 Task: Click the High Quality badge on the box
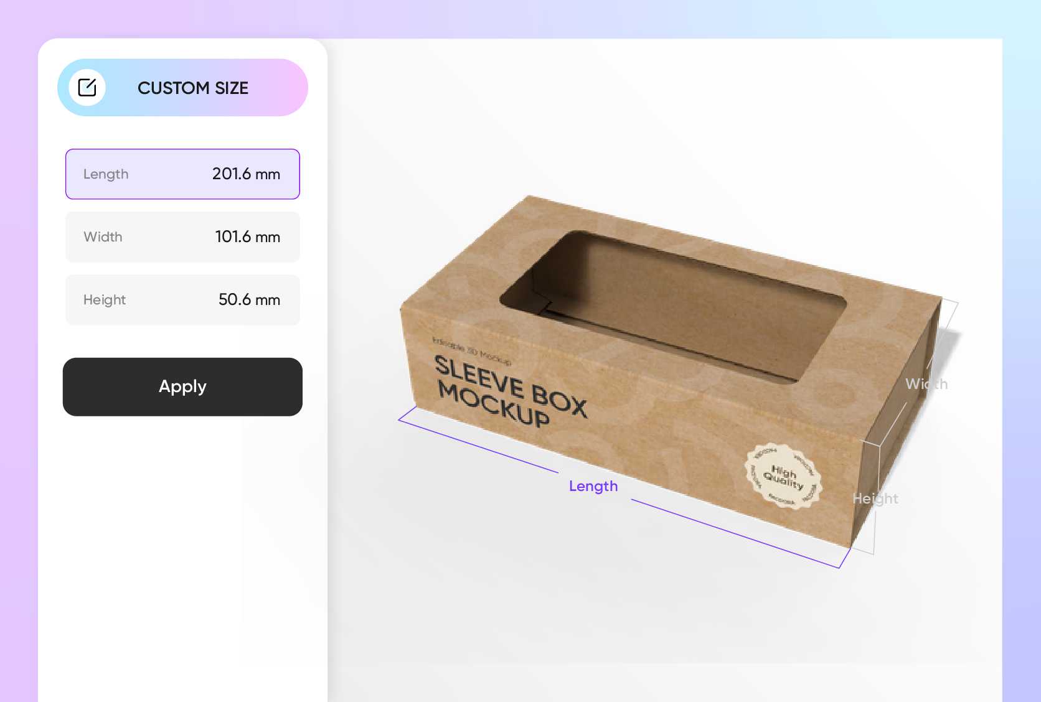pos(783,477)
